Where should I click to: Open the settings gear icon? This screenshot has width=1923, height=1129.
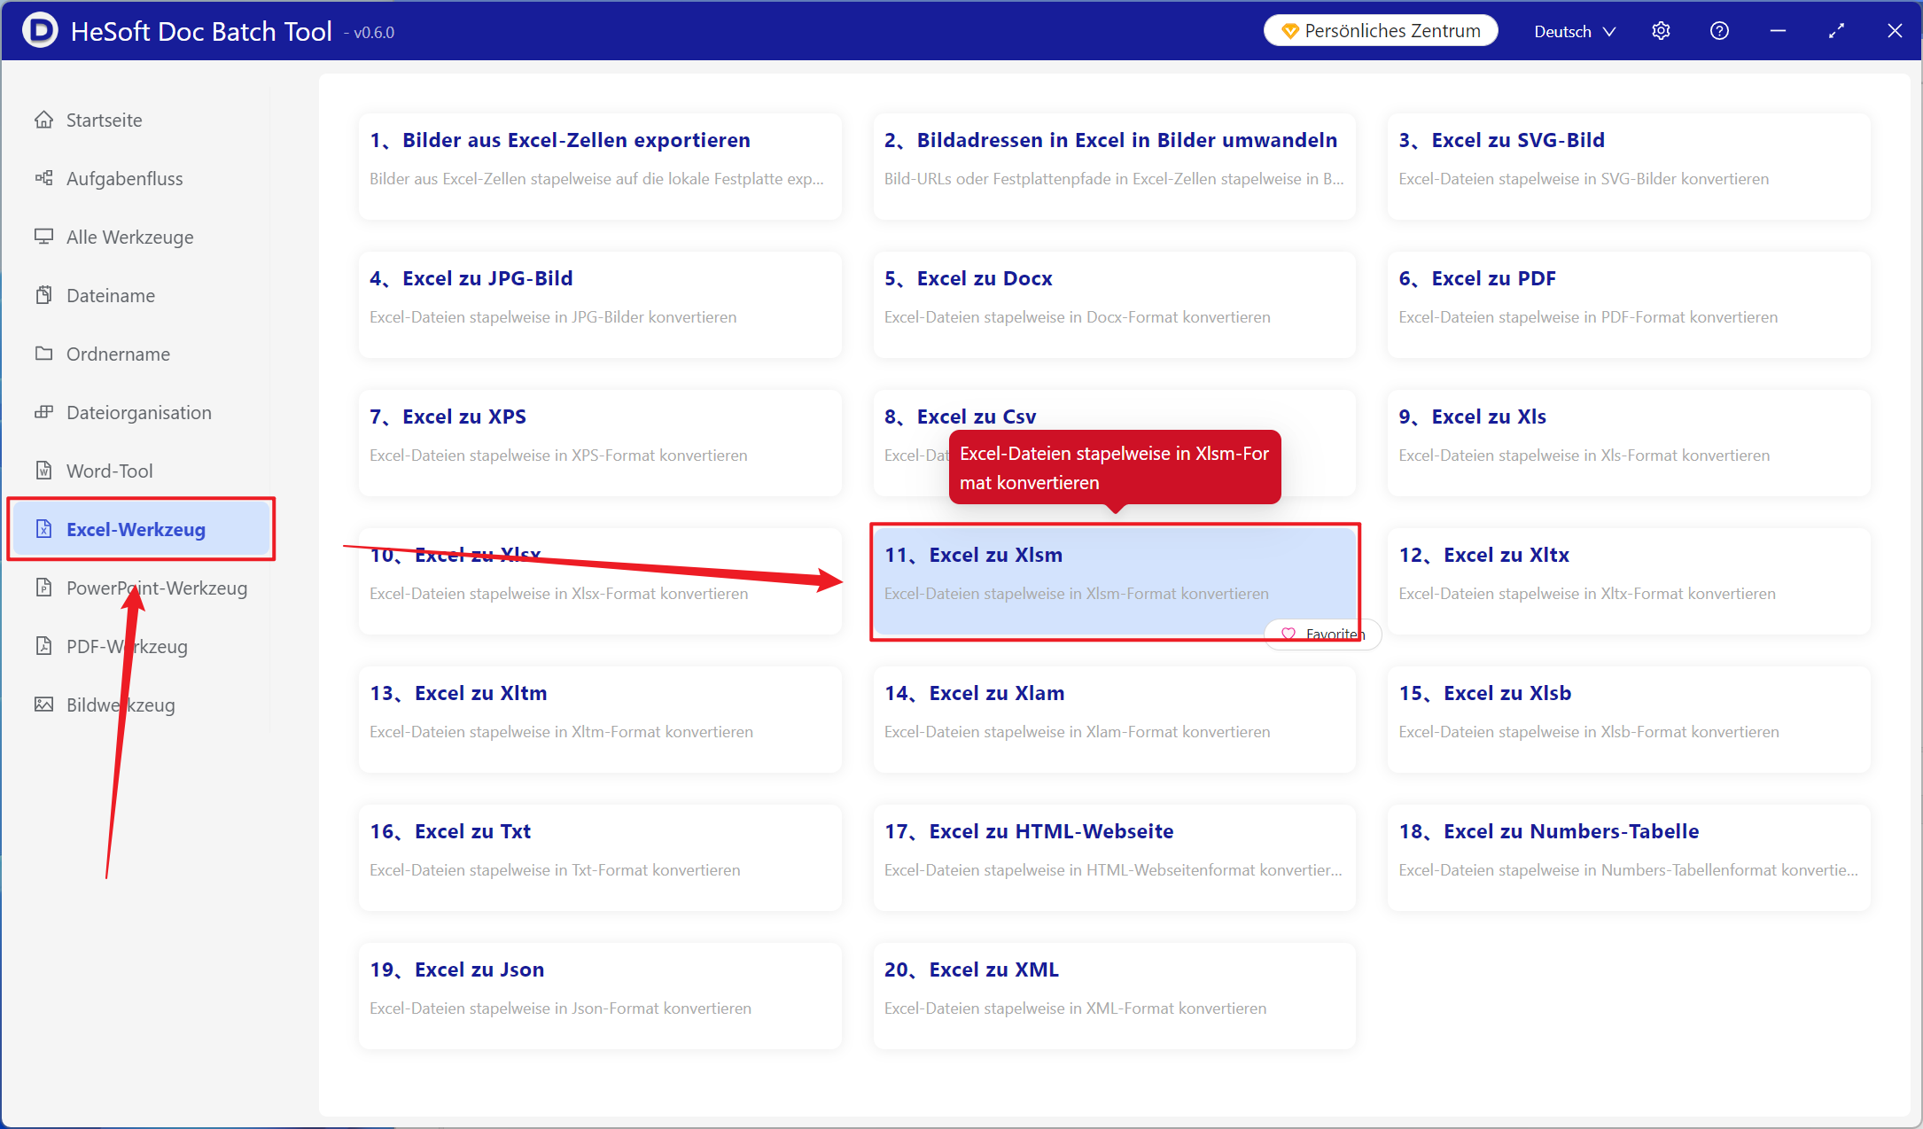(x=1661, y=31)
